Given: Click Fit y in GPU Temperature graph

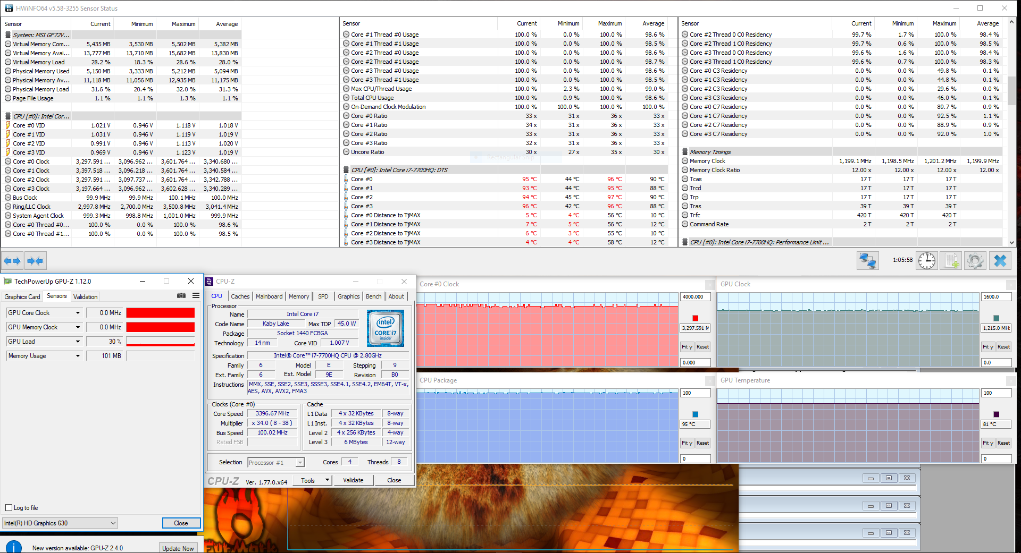Looking at the screenshot, I should click(988, 443).
